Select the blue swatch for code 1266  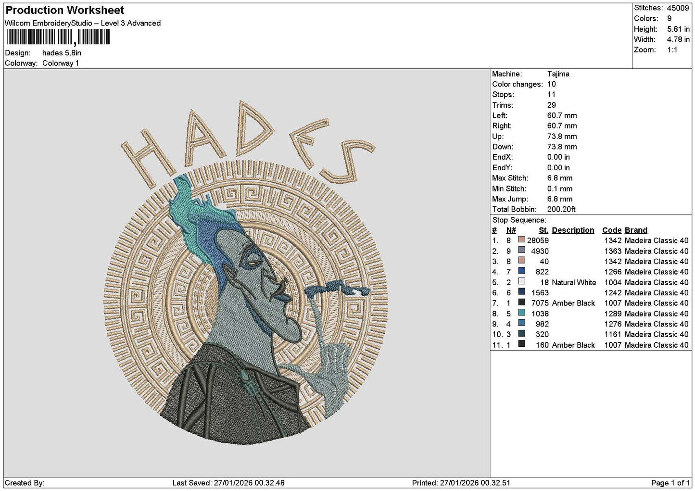click(521, 271)
